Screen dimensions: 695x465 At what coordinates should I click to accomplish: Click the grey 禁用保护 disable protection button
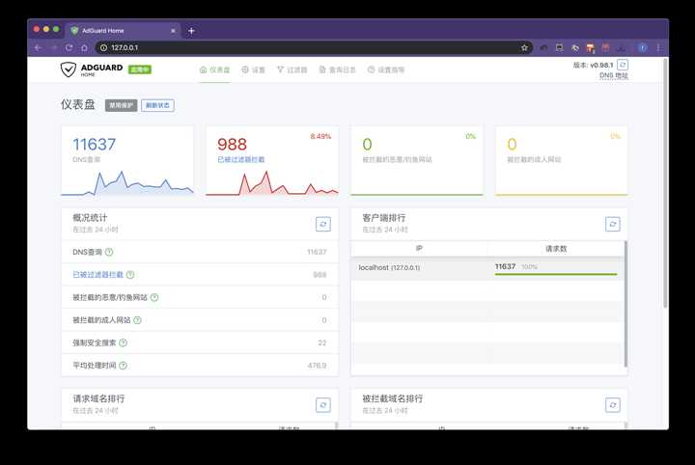click(x=121, y=105)
